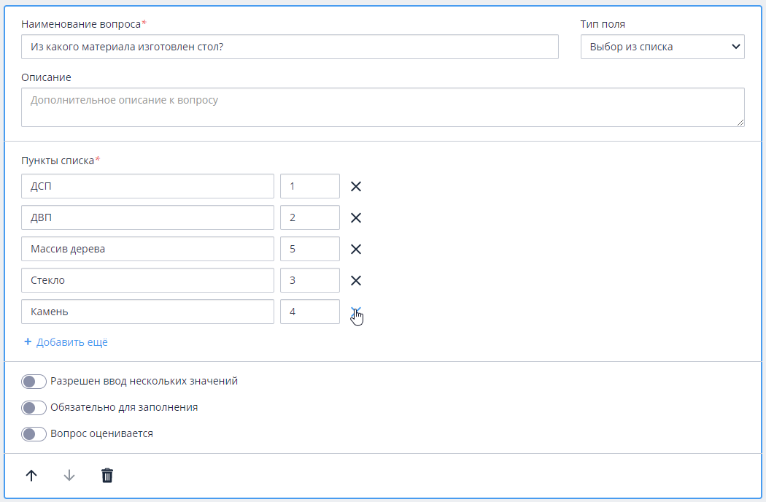Click the Наименование вопроса label
Viewport: 766px width, 502px height.
click(x=81, y=24)
